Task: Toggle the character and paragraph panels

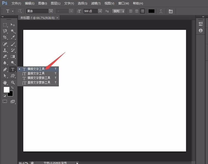Action: (171, 11)
